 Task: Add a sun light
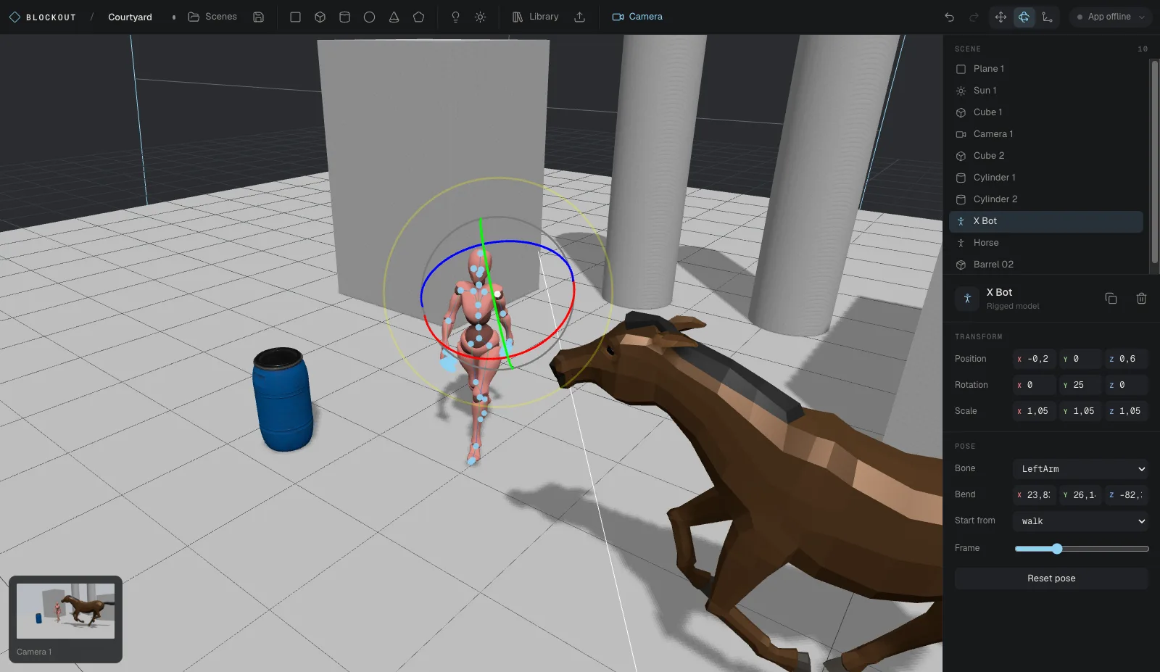click(x=480, y=17)
